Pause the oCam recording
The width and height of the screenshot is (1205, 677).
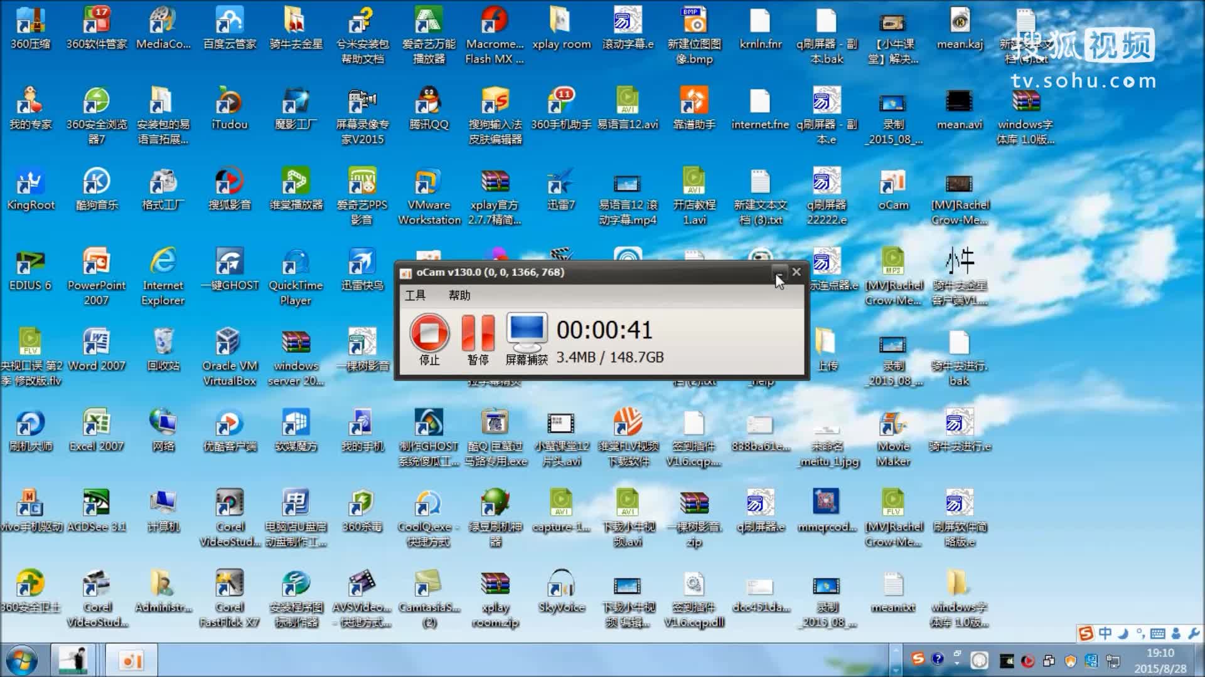tap(478, 339)
